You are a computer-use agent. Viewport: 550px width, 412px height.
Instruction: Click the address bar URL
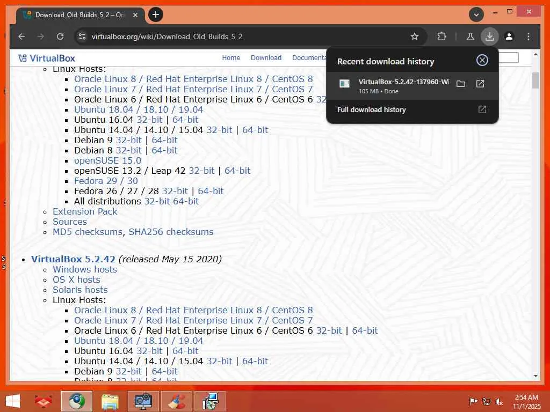click(x=167, y=36)
